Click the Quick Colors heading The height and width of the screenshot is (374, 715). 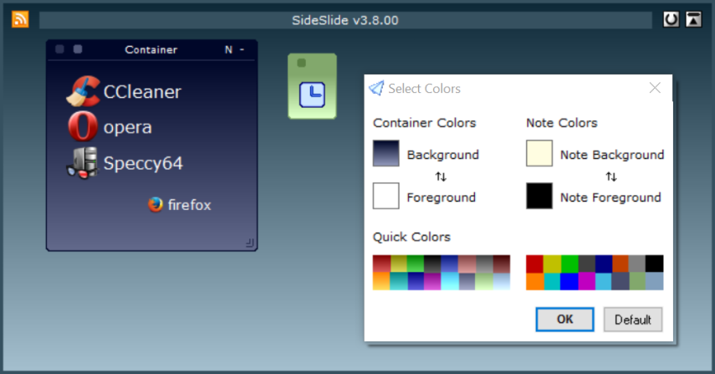(411, 237)
